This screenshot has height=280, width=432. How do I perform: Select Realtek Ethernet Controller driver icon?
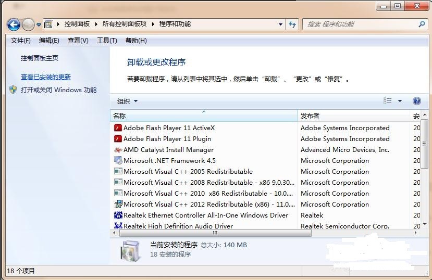[x=118, y=215]
